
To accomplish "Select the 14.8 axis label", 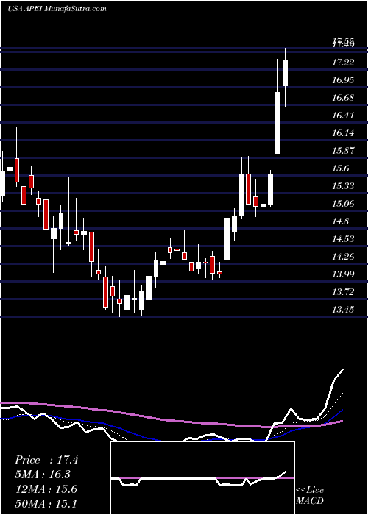I will (x=341, y=221).
